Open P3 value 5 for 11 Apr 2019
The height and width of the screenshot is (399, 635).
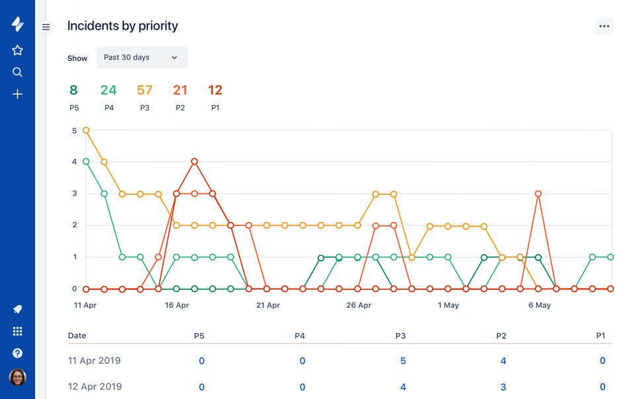coord(403,361)
